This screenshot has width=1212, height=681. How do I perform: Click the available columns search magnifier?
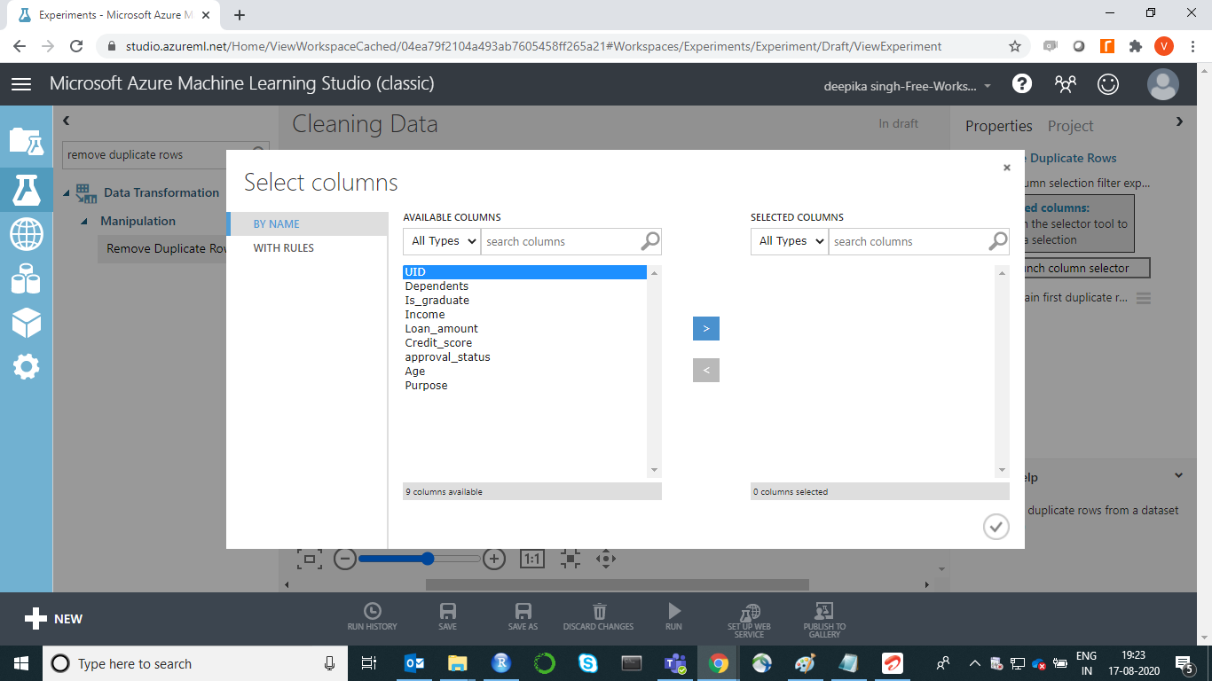(x=649, y=241)
